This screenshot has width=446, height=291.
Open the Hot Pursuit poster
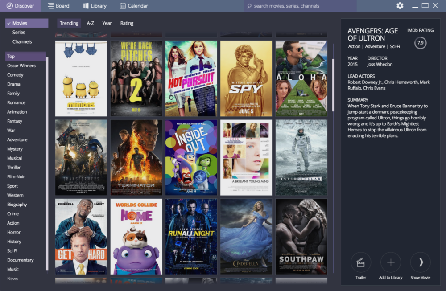point(191,78)
